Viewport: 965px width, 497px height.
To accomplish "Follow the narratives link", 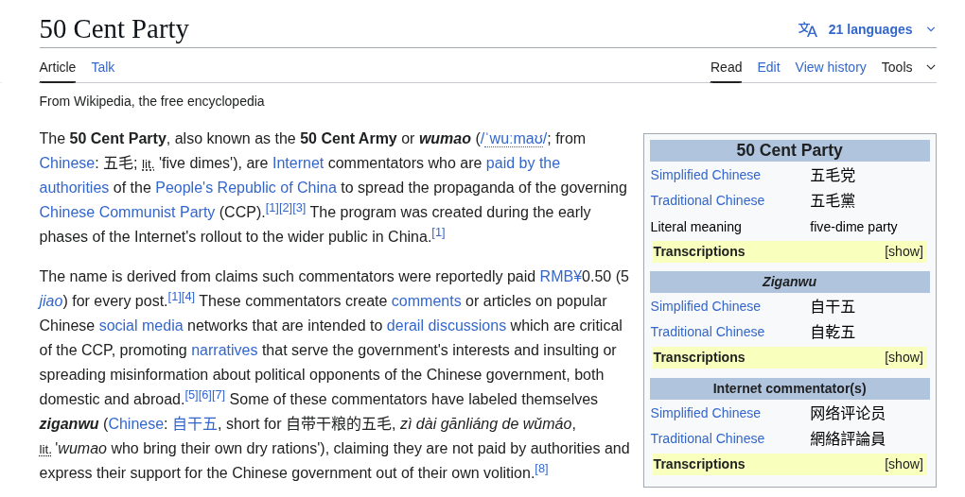I will click(x=224, y=351).
